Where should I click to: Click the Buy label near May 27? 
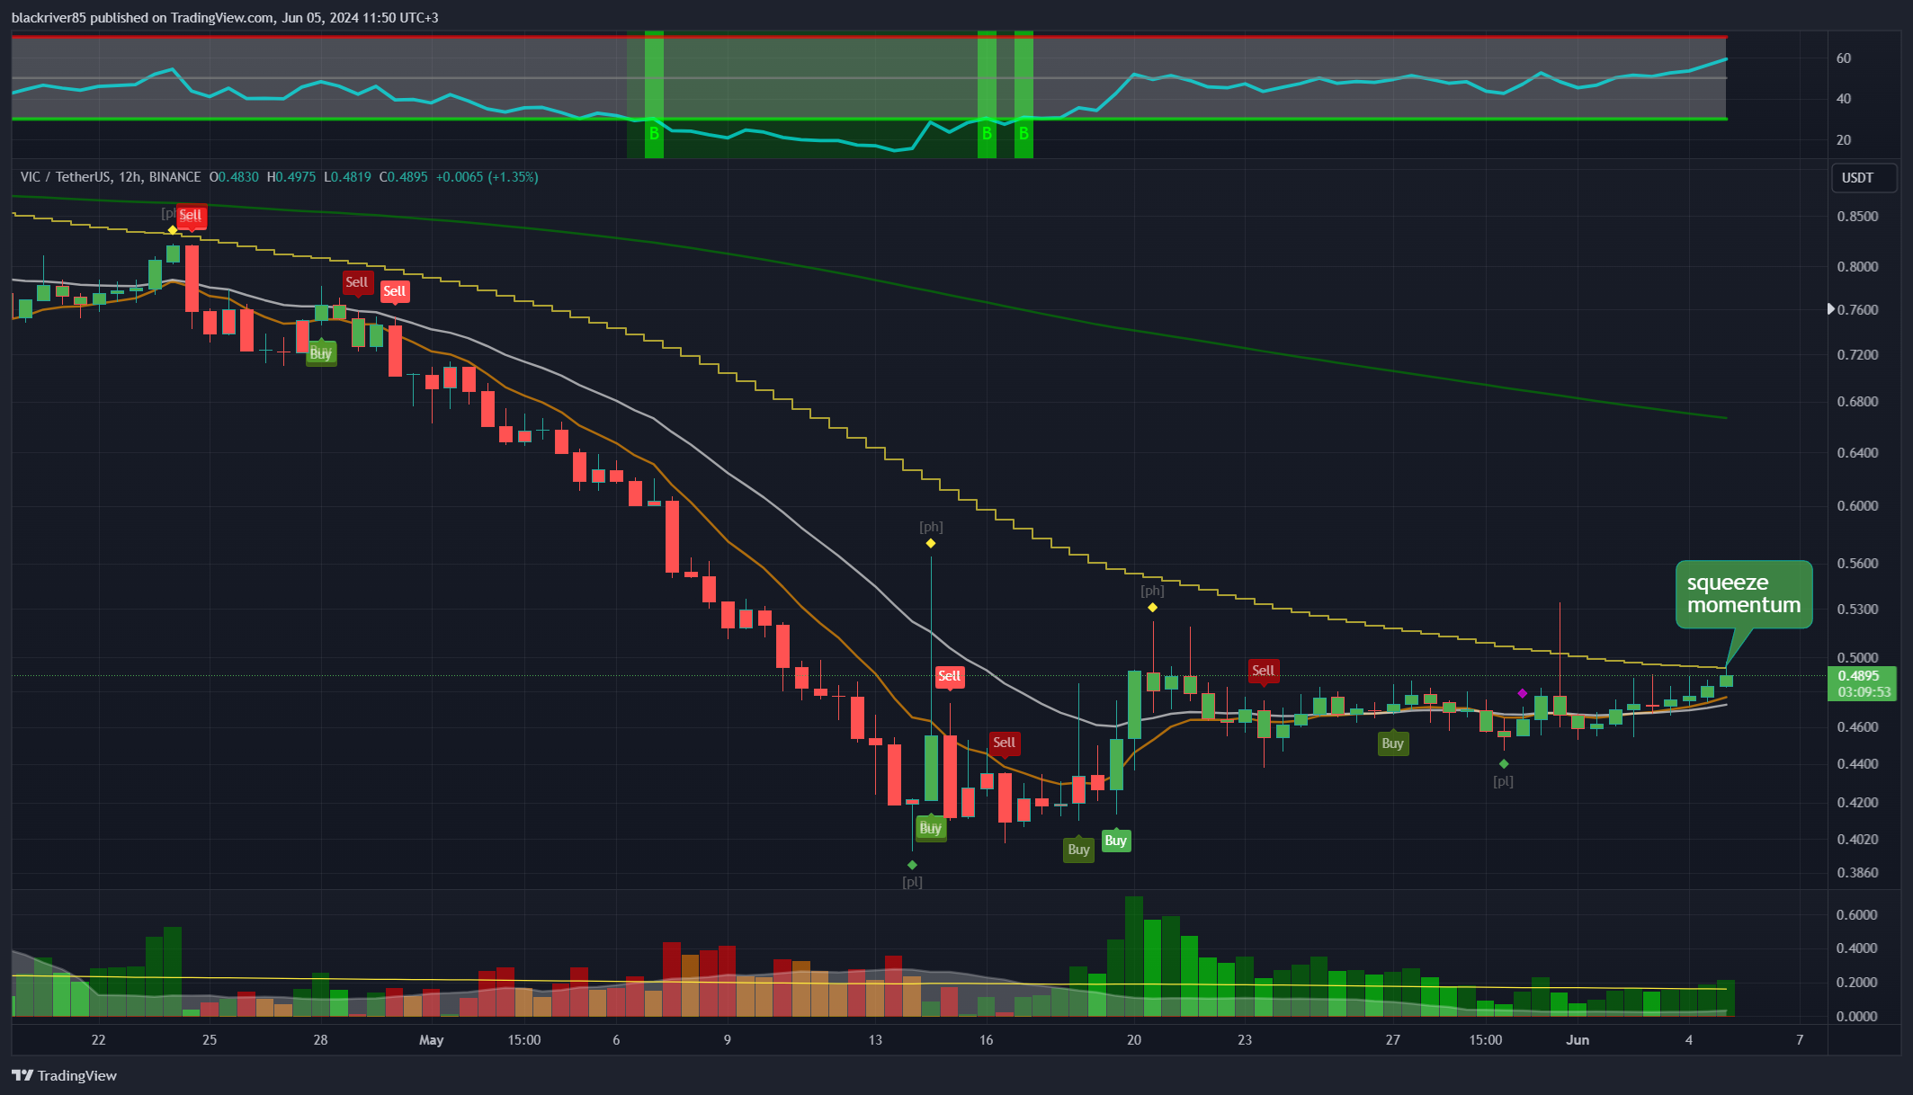[x=1392, y=743]
